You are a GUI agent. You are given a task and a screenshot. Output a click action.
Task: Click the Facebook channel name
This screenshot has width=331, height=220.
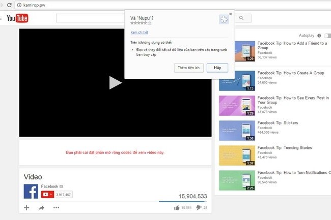click(49, 186)
